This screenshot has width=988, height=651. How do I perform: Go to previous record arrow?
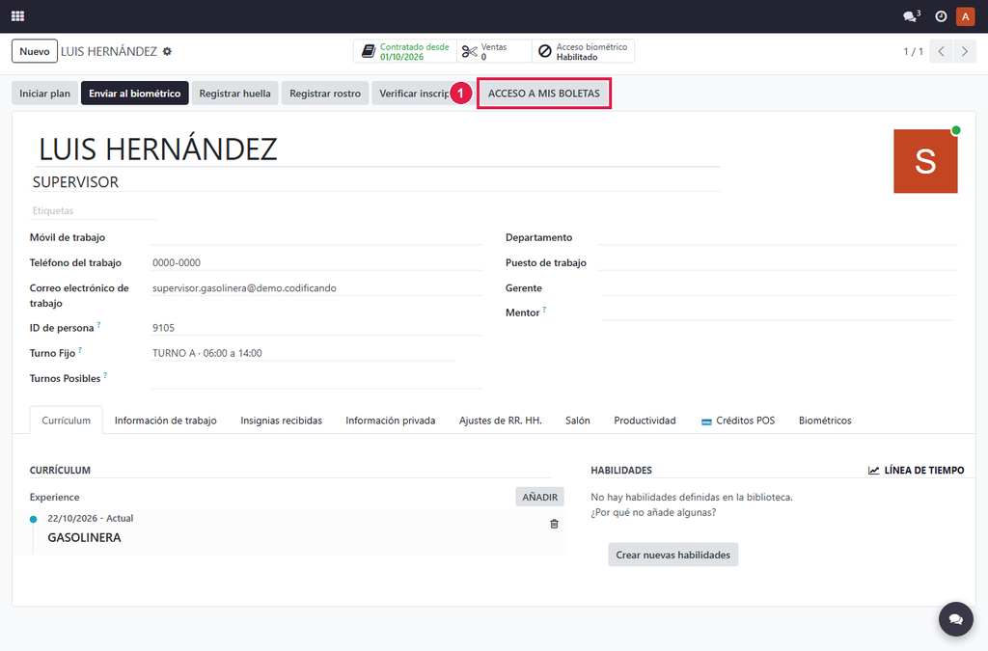coord(941,52)
